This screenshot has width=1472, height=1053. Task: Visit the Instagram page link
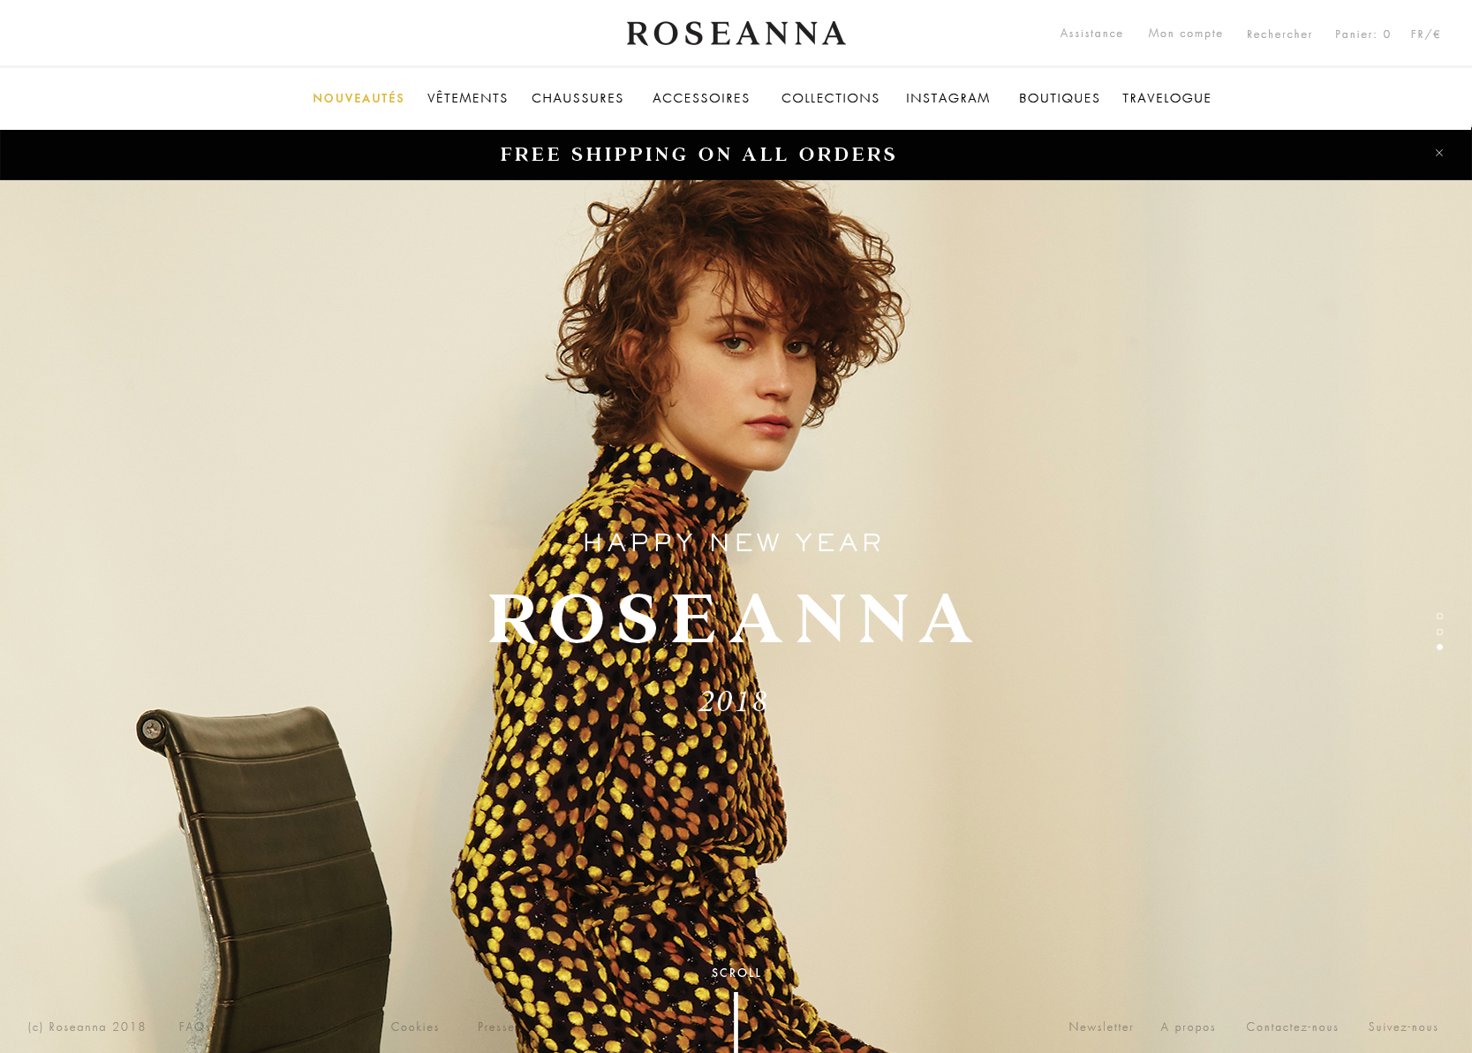click(947, 98)
